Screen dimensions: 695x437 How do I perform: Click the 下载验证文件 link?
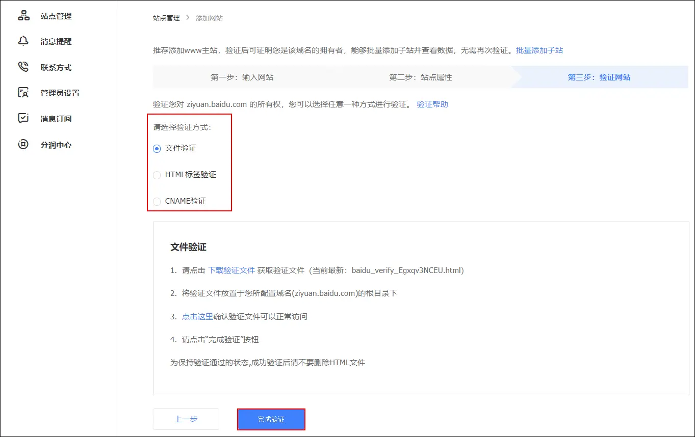point(231,270)
